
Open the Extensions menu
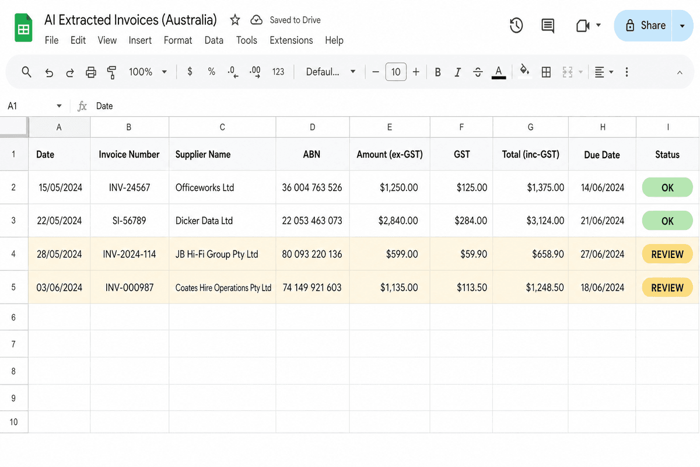291,40
